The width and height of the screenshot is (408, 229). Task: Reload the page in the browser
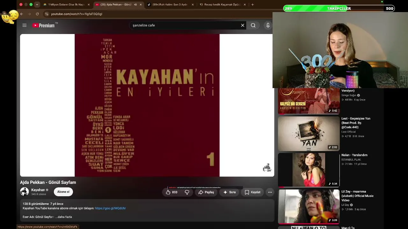(x=37, y=14)
